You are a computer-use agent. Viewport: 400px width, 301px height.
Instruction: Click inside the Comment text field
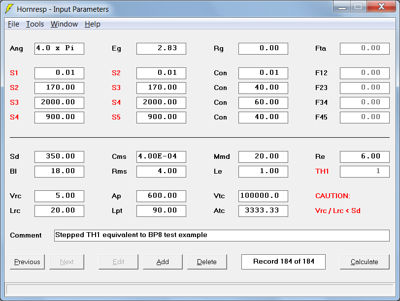222,236
